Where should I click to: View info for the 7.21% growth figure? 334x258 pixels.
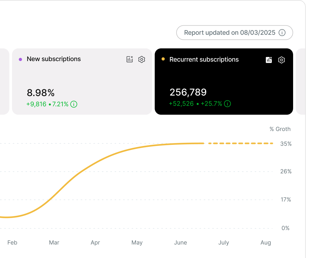pyautogui.click(x=74, y=104)
